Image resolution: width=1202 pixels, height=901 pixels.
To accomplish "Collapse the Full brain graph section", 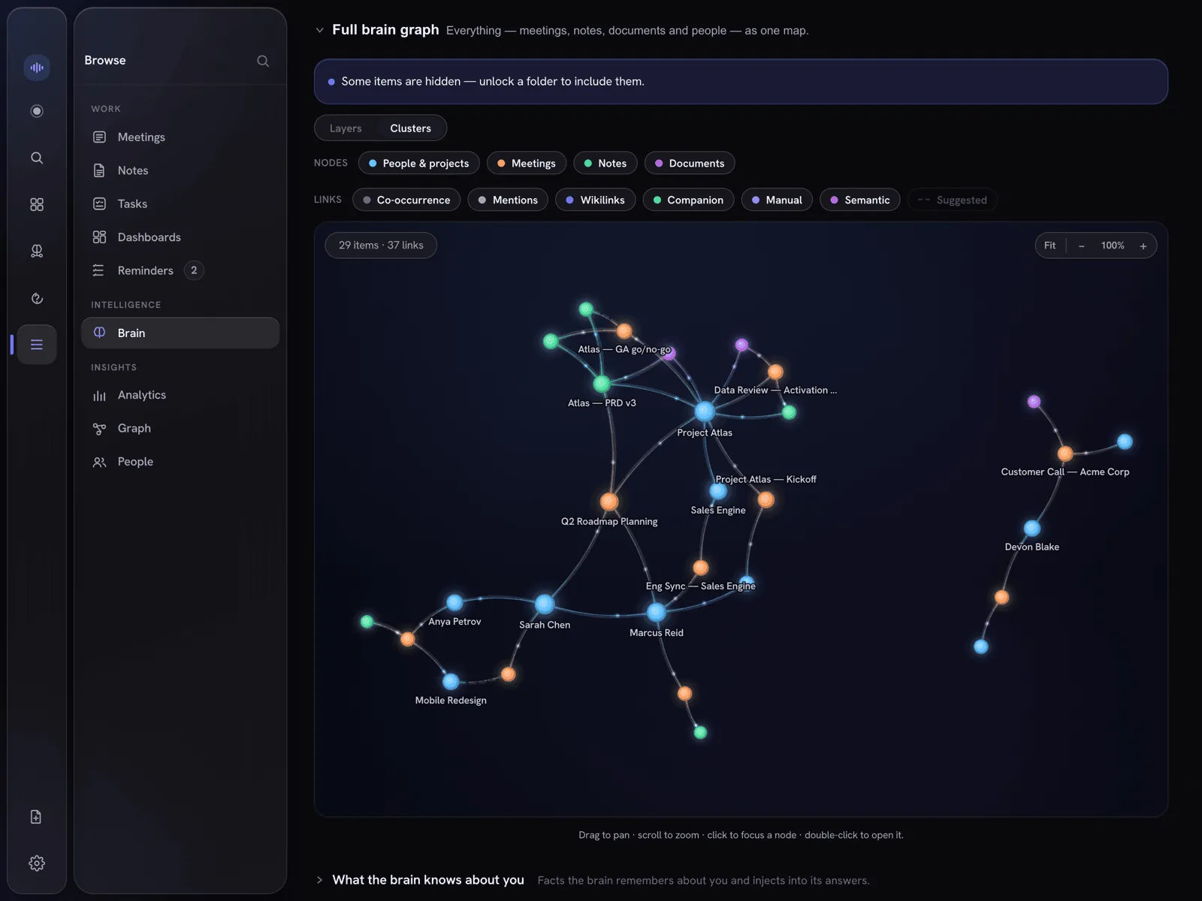I will tap(319, 30).
